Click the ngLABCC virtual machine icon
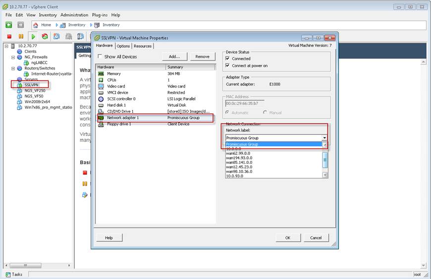 coord(26,63)
